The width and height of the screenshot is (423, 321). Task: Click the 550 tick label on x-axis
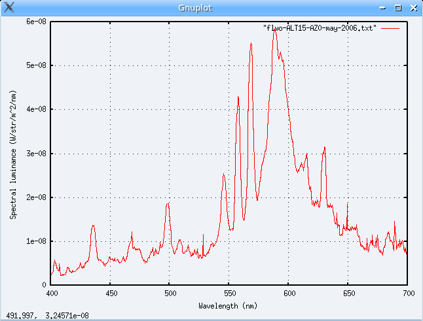pos(229,294)
